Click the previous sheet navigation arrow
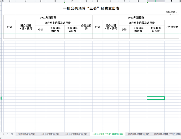Image resolution: width=181 pixels, height=139 pixels. [x=4, y=134]
